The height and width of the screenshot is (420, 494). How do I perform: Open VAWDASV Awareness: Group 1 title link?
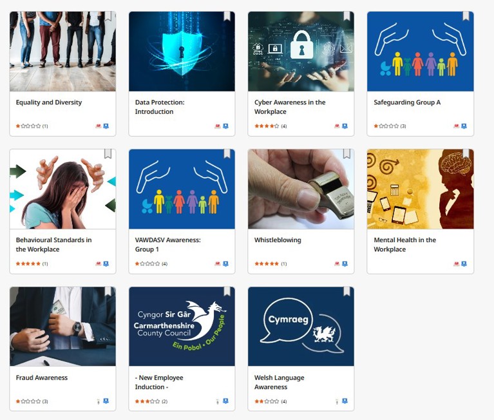pyautogui.click(x=167, y=245)
